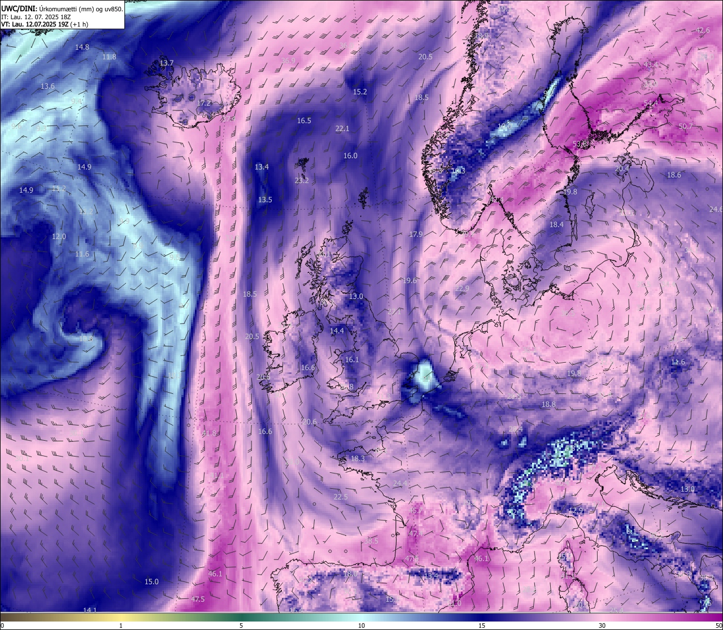Click the 20.4 map value
Screen dimensions: 723x630
(x=621, y=169)
